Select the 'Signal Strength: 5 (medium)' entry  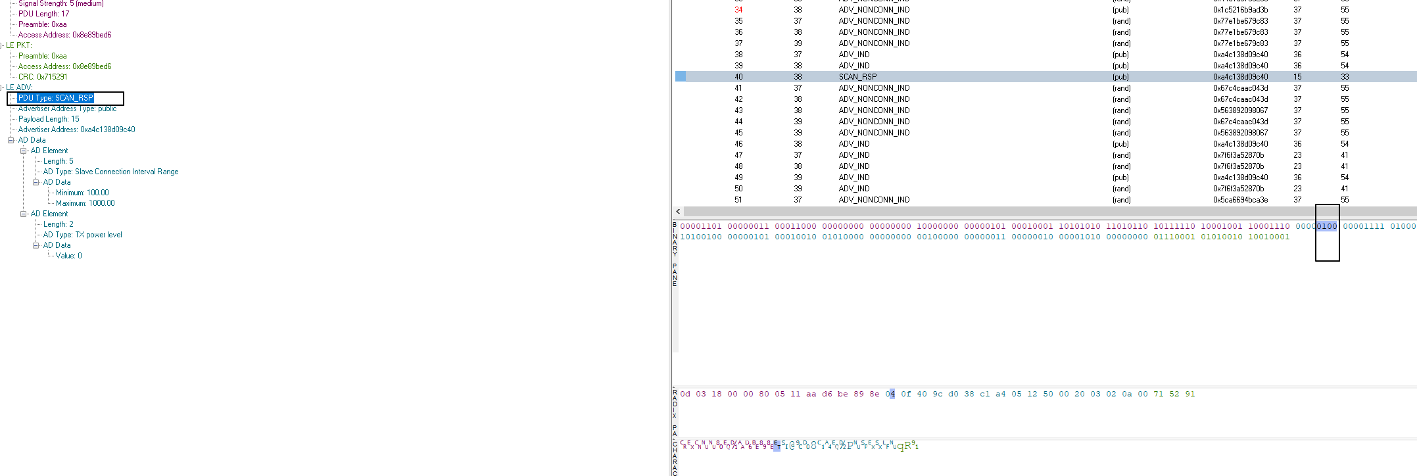tap(61, 3)
